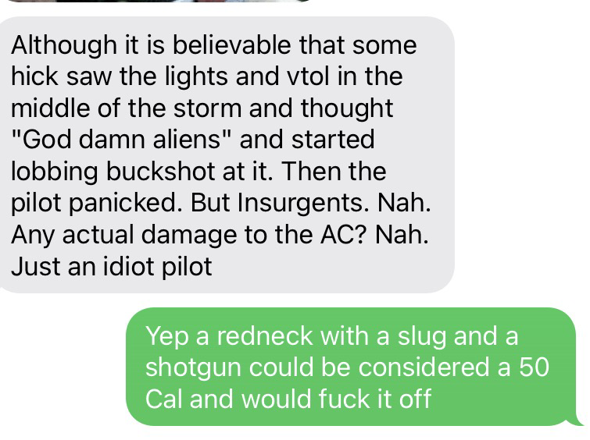The height and width of the screenshot is (440, 590).
Task: Click the word "slug" in sent message
Action: [x=422, y=337]
